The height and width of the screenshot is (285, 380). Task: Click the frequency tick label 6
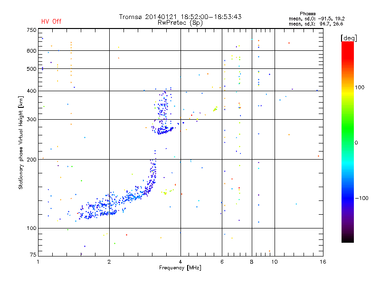pos(222,262)
